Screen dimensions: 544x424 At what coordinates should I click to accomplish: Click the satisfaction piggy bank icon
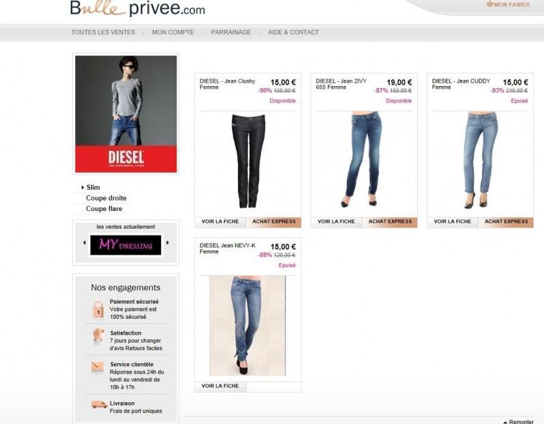coord(99,336)
